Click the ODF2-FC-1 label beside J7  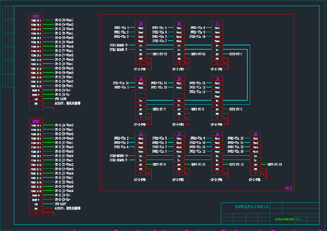(x=236, y=54)
